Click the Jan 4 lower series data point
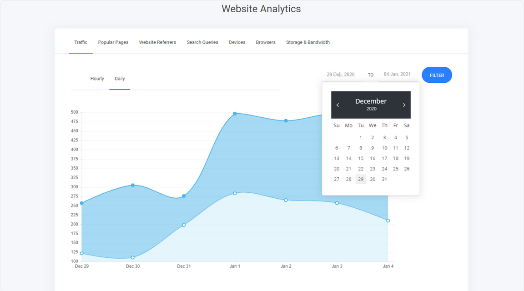The image size is (524, 291). (x=388, y=221)
